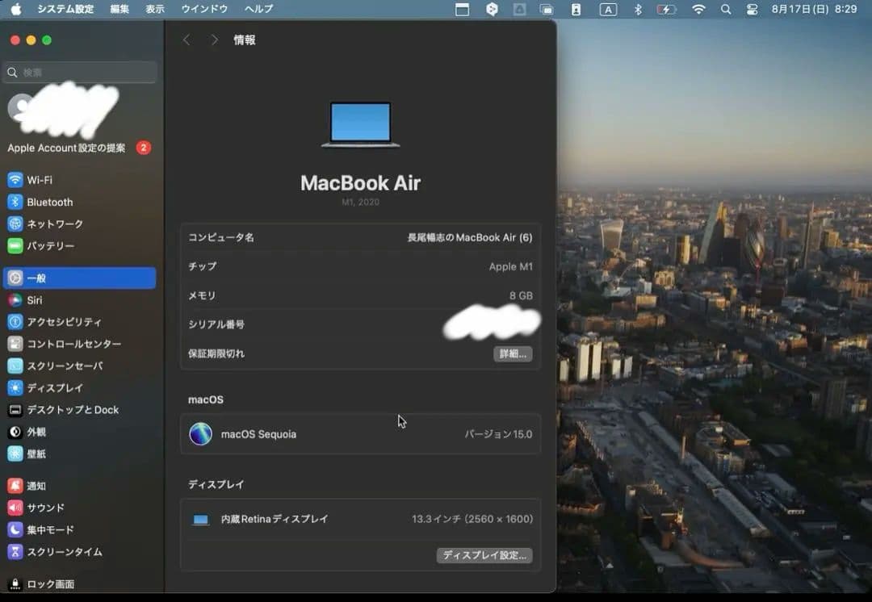
Task: Click the sidebar search field
Action: [x=78, y=72]
